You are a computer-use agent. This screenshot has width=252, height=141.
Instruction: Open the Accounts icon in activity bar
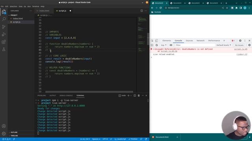click(4, 126)
